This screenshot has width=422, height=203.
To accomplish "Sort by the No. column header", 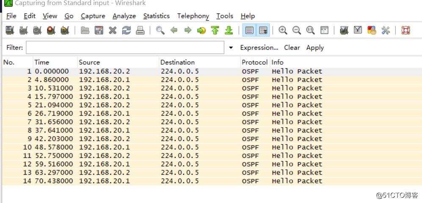I will point(17,62).
